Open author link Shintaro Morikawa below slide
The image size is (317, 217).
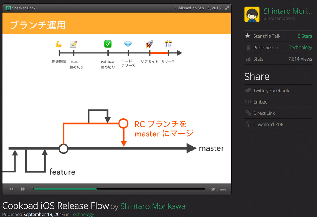click(x=153, y=206)
